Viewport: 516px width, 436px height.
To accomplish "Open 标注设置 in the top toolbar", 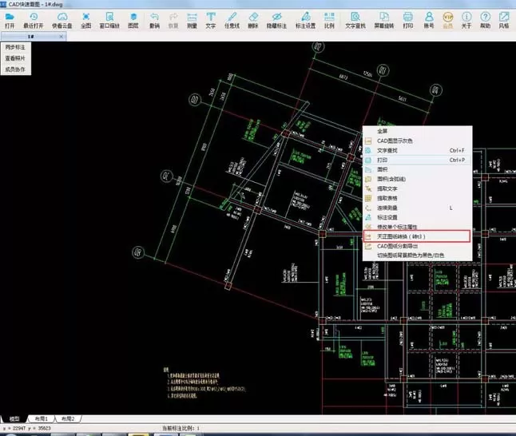I will pyautogui.click(x=305, y=20).
